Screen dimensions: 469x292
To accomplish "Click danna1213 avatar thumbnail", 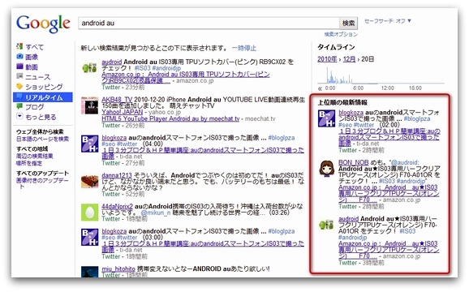I will [89, 181].
